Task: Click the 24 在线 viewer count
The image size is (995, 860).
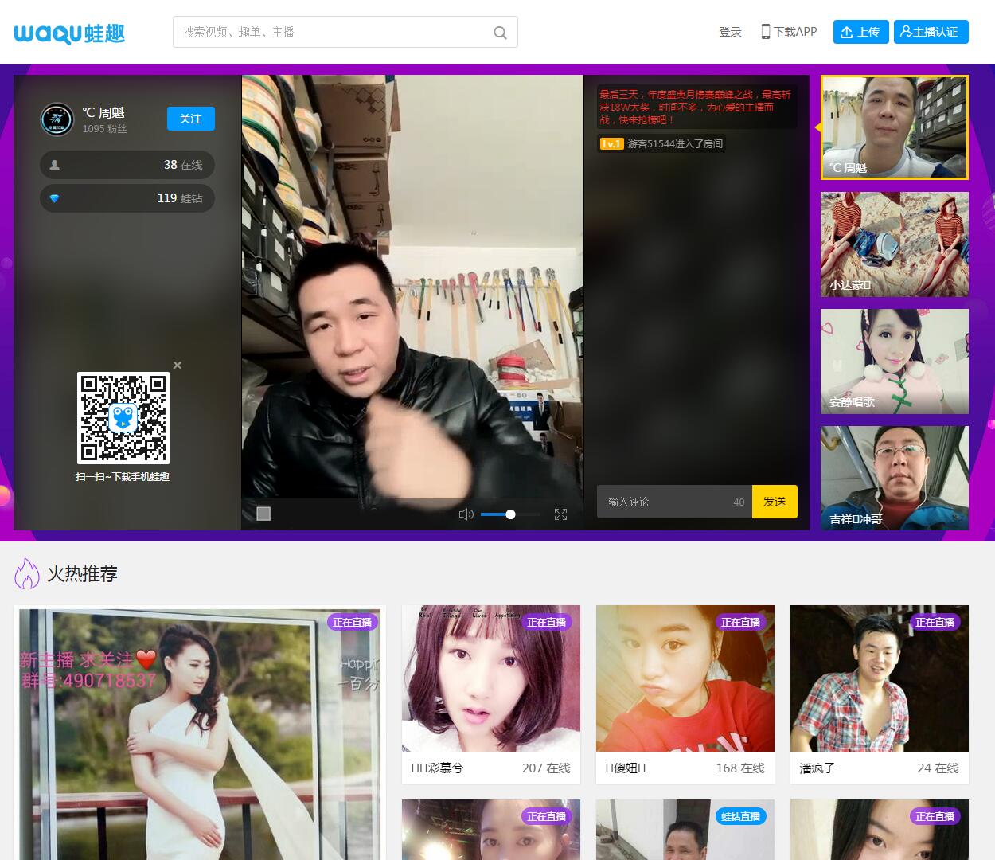Action: [x=938, y=768]
